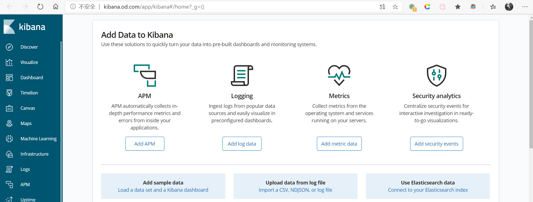Select APM in the side navigation
Viewport: 533px width, 202px height.
tap(25, 184)
